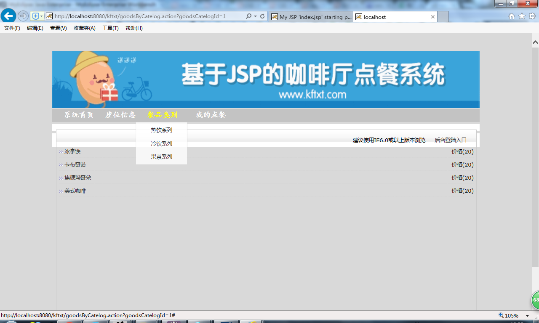Viewport: 539px width, 323px height.
Task: Click 价格(20) in the 卡布奇诺 row
Action: [x=462, y=164]
